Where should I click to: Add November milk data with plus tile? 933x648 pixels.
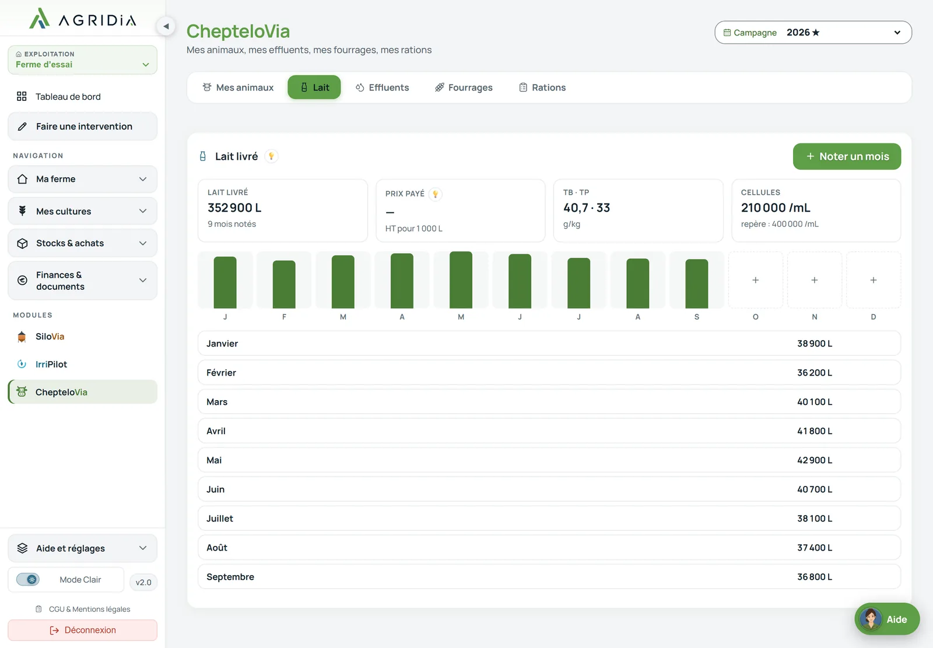coord(815,280)
